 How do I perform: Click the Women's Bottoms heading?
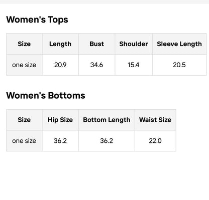pyautogui.click(x=46, y=95)
